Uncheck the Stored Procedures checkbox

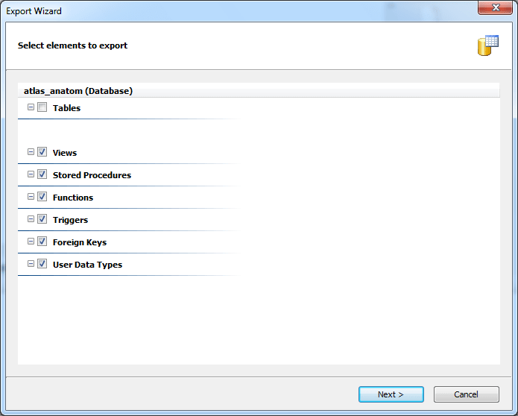(x=42, y=174)
